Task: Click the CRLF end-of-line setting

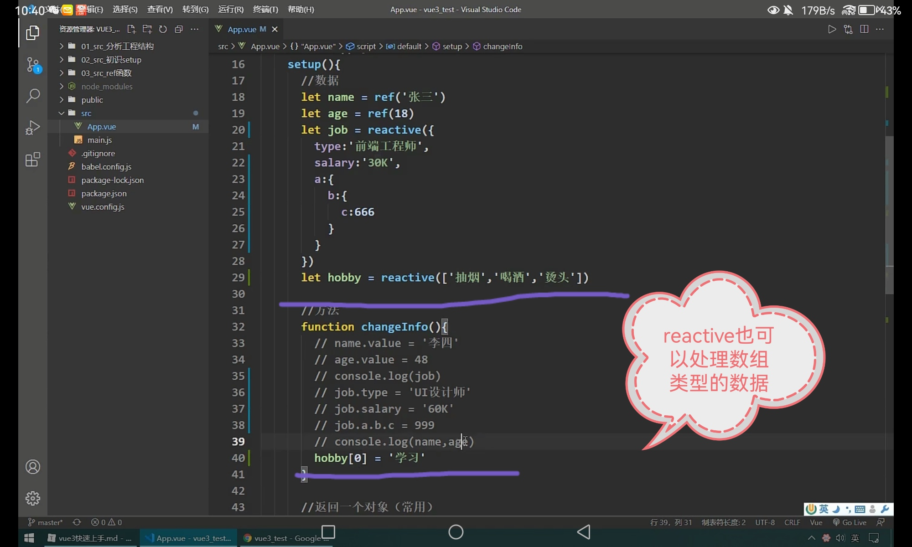Action: [x=792, y=522]
